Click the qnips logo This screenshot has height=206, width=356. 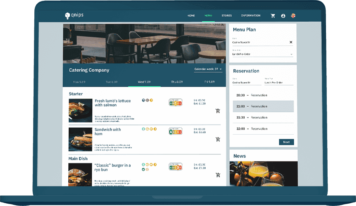[74, 16]
